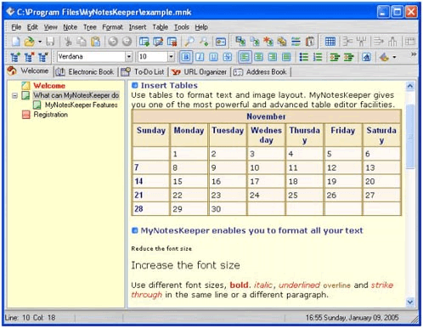Click the tree-node delete icon with red mark
Screen dimensions: 423x328
(29, 57)
